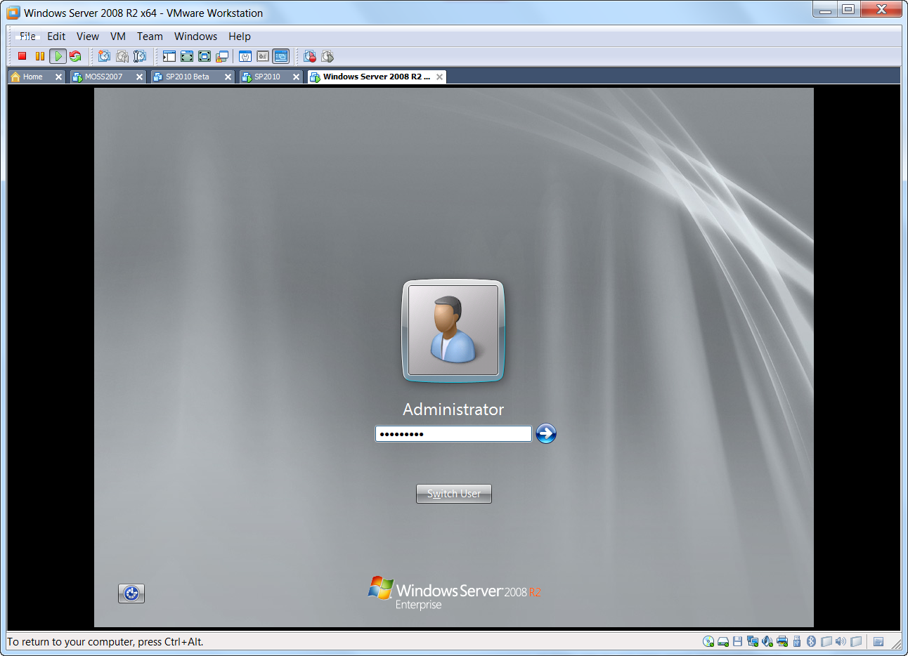The image size is (908, 656).
Task: Close the Windows Server 2008 R2 tab
Action: (439, 77)
